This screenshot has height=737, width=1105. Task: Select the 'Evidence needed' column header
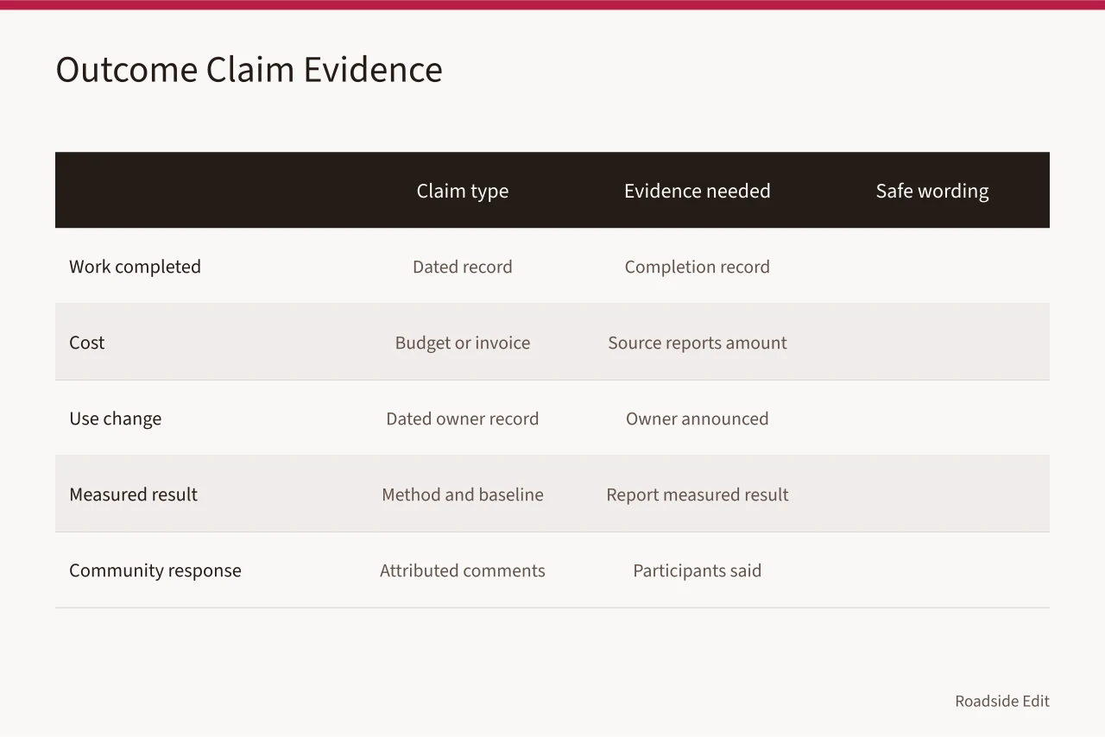click(698, 191)
